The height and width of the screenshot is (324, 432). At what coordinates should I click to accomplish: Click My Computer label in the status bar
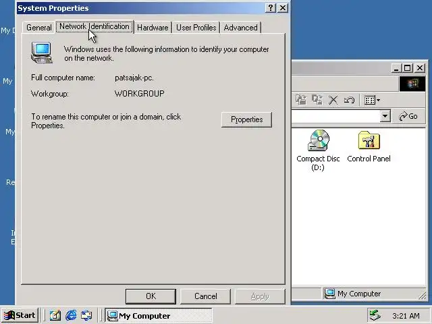[x=359, y=294]
